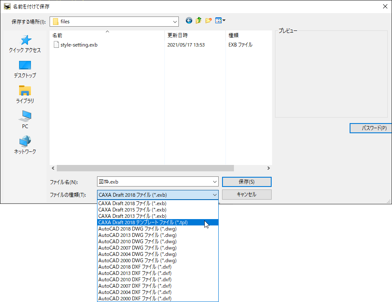Viewport: 392px width, 302px height.
Task: Click the back navigation arrow icon
Action: pyautogui.click(x=189, y=21)
